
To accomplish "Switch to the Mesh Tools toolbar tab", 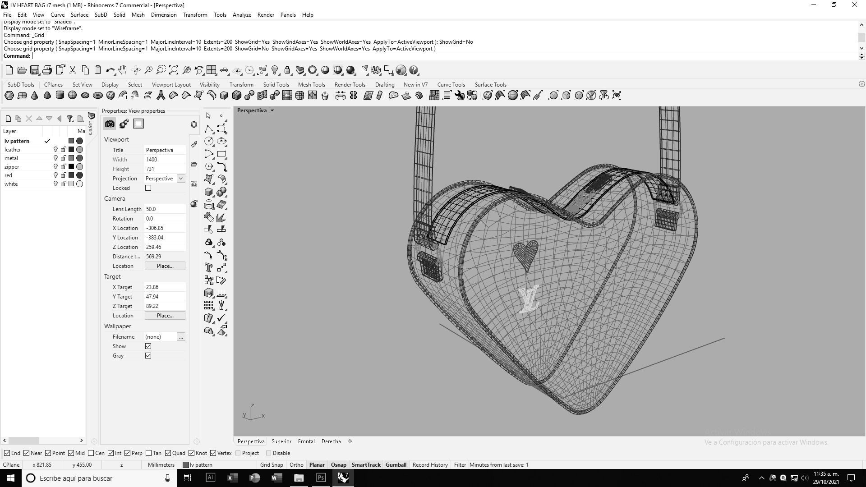I will (311, 85).
